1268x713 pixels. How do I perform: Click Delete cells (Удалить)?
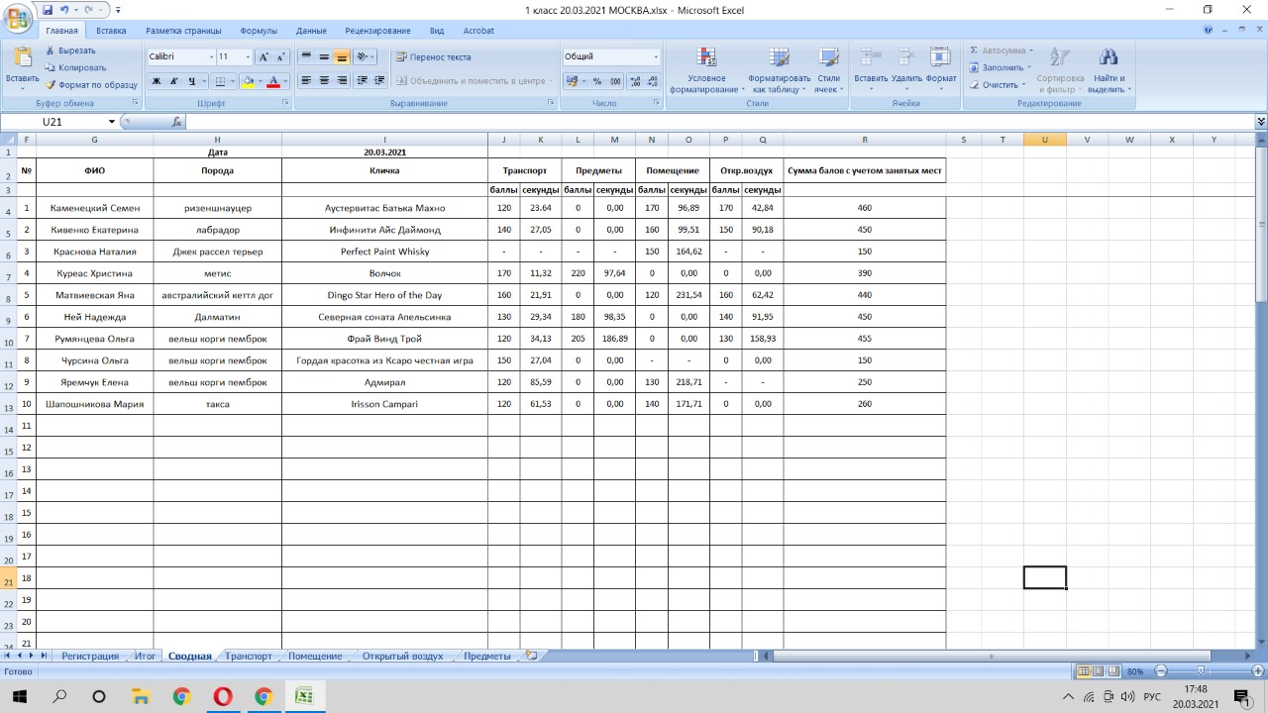(906, 70)
